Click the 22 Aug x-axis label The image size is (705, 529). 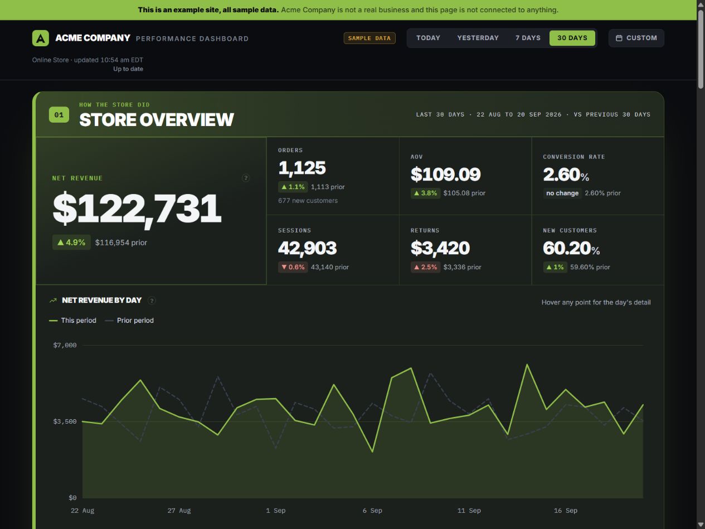82,511
